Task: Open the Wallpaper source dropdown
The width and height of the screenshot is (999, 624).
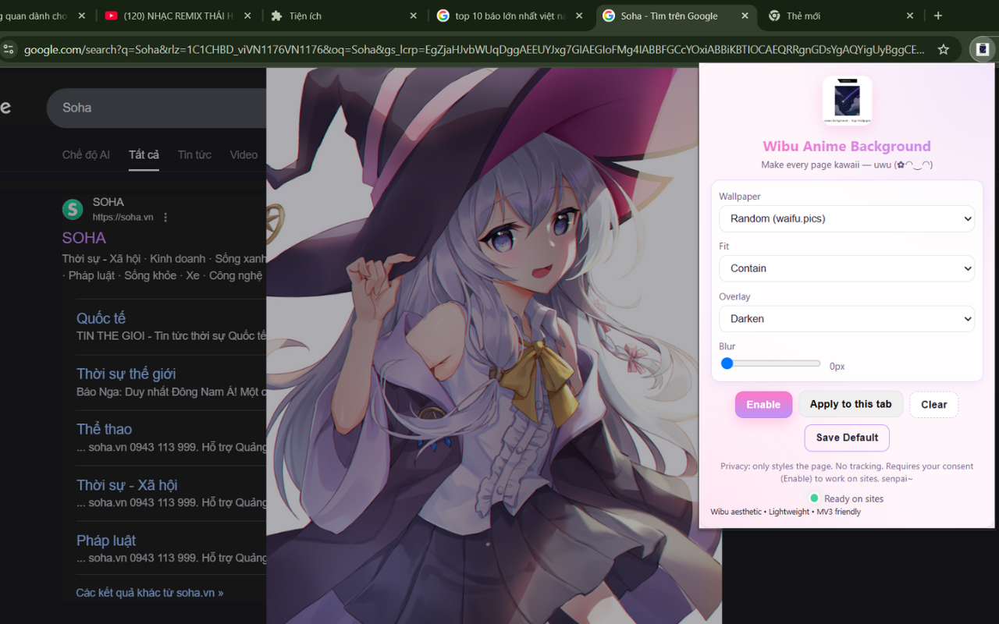Action: [847, 218]
